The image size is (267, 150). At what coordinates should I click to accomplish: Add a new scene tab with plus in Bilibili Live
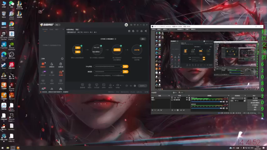[x=63, y=29]
